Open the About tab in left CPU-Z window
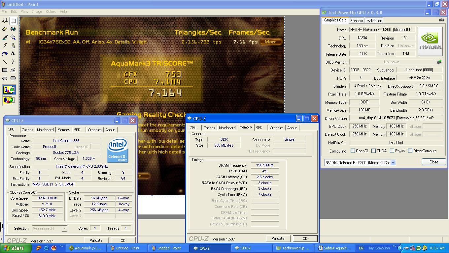This screenshot has height=253, width=449. pos(110,130)
